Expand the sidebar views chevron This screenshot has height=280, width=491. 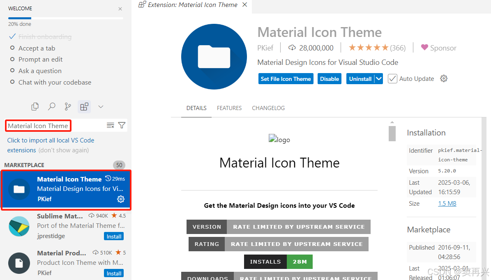(101, 107)
